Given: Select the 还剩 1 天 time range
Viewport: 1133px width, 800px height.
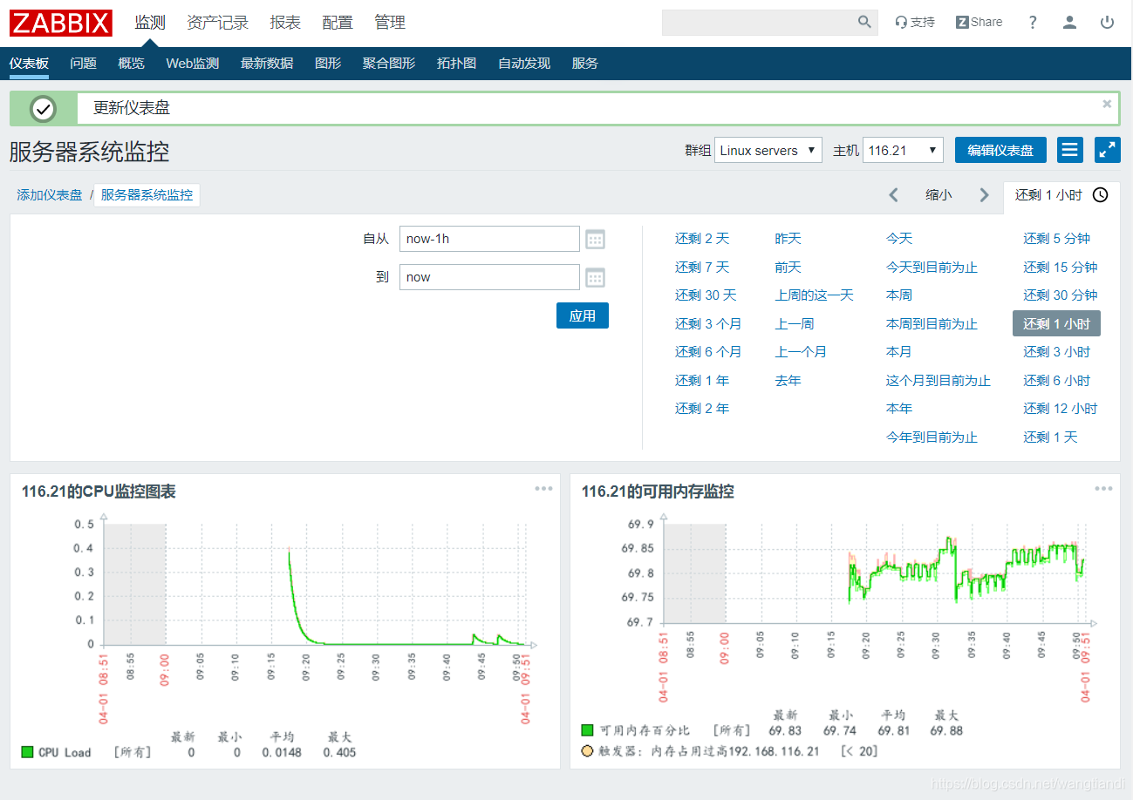Looking at the screenshot, I should tap(1051, 437).
